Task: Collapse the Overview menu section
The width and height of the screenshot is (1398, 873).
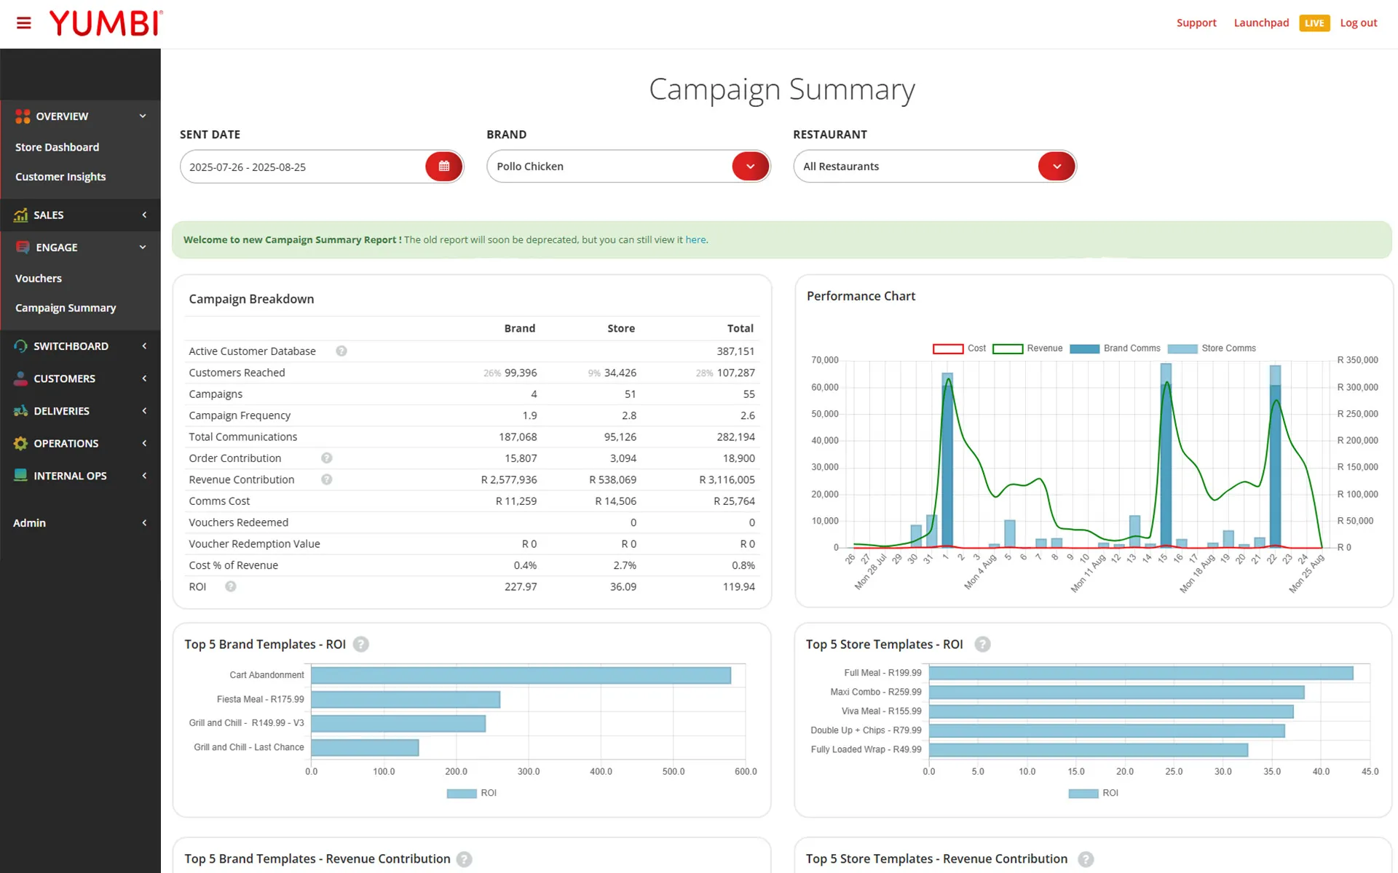Action: [x=143, y=116]
